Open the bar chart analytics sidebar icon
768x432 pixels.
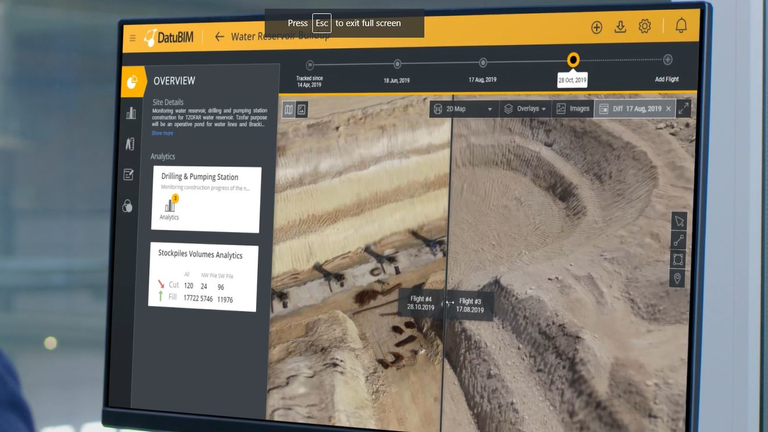(x=131, y=112)
